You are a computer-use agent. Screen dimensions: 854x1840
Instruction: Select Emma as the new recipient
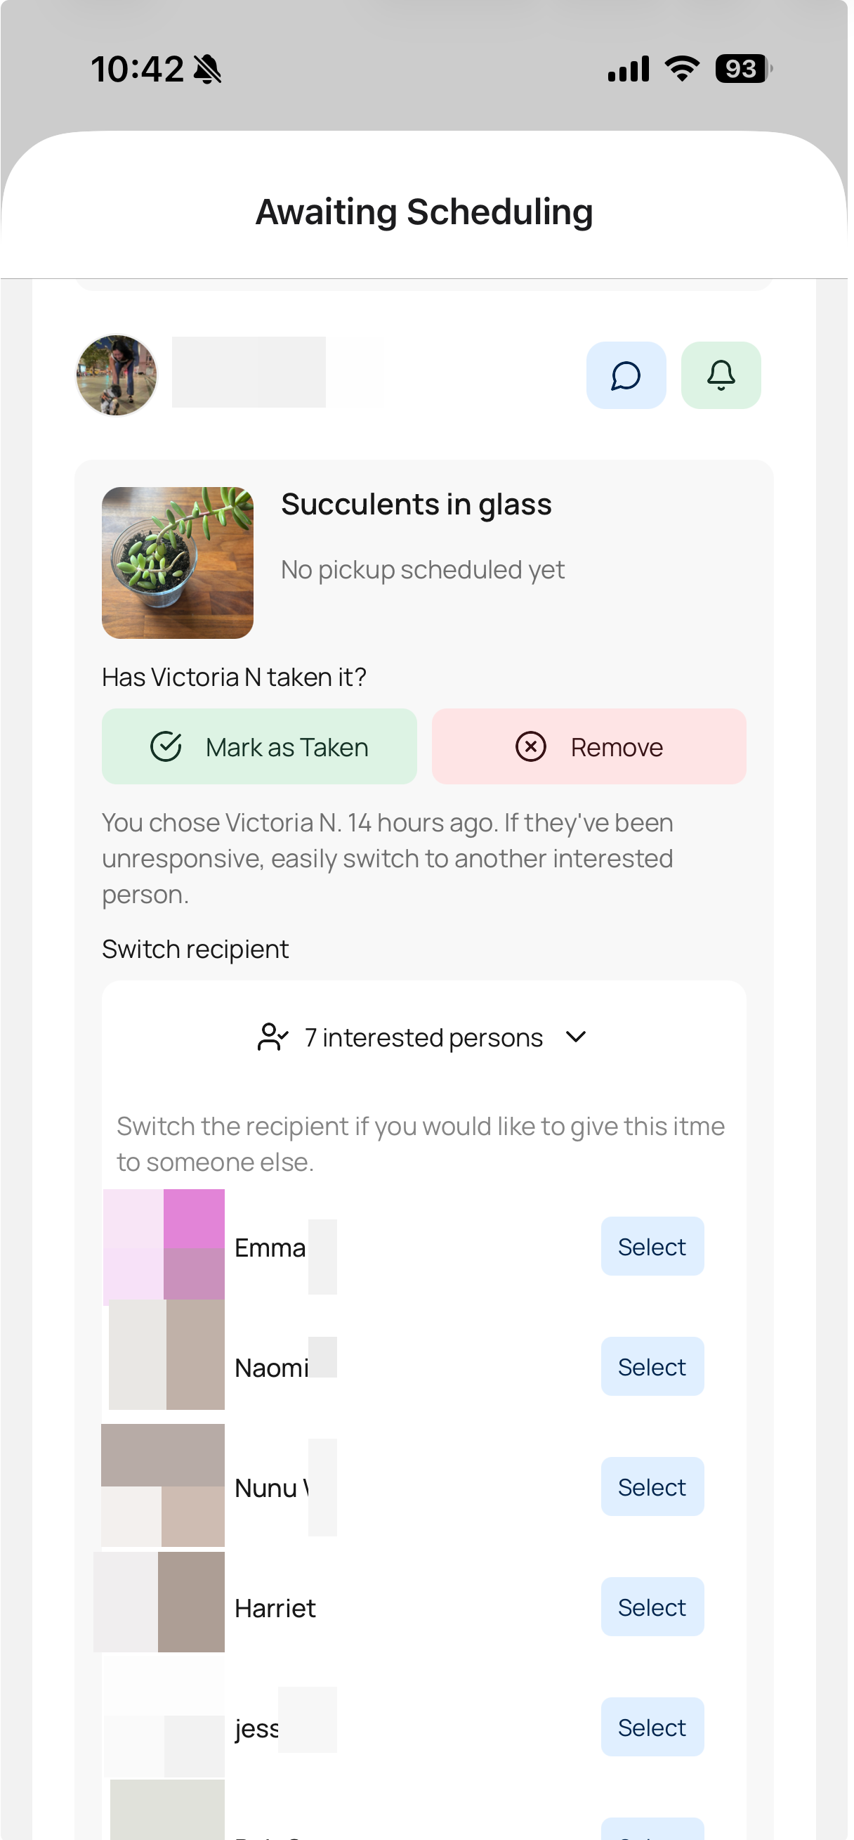click(652, 1246)
